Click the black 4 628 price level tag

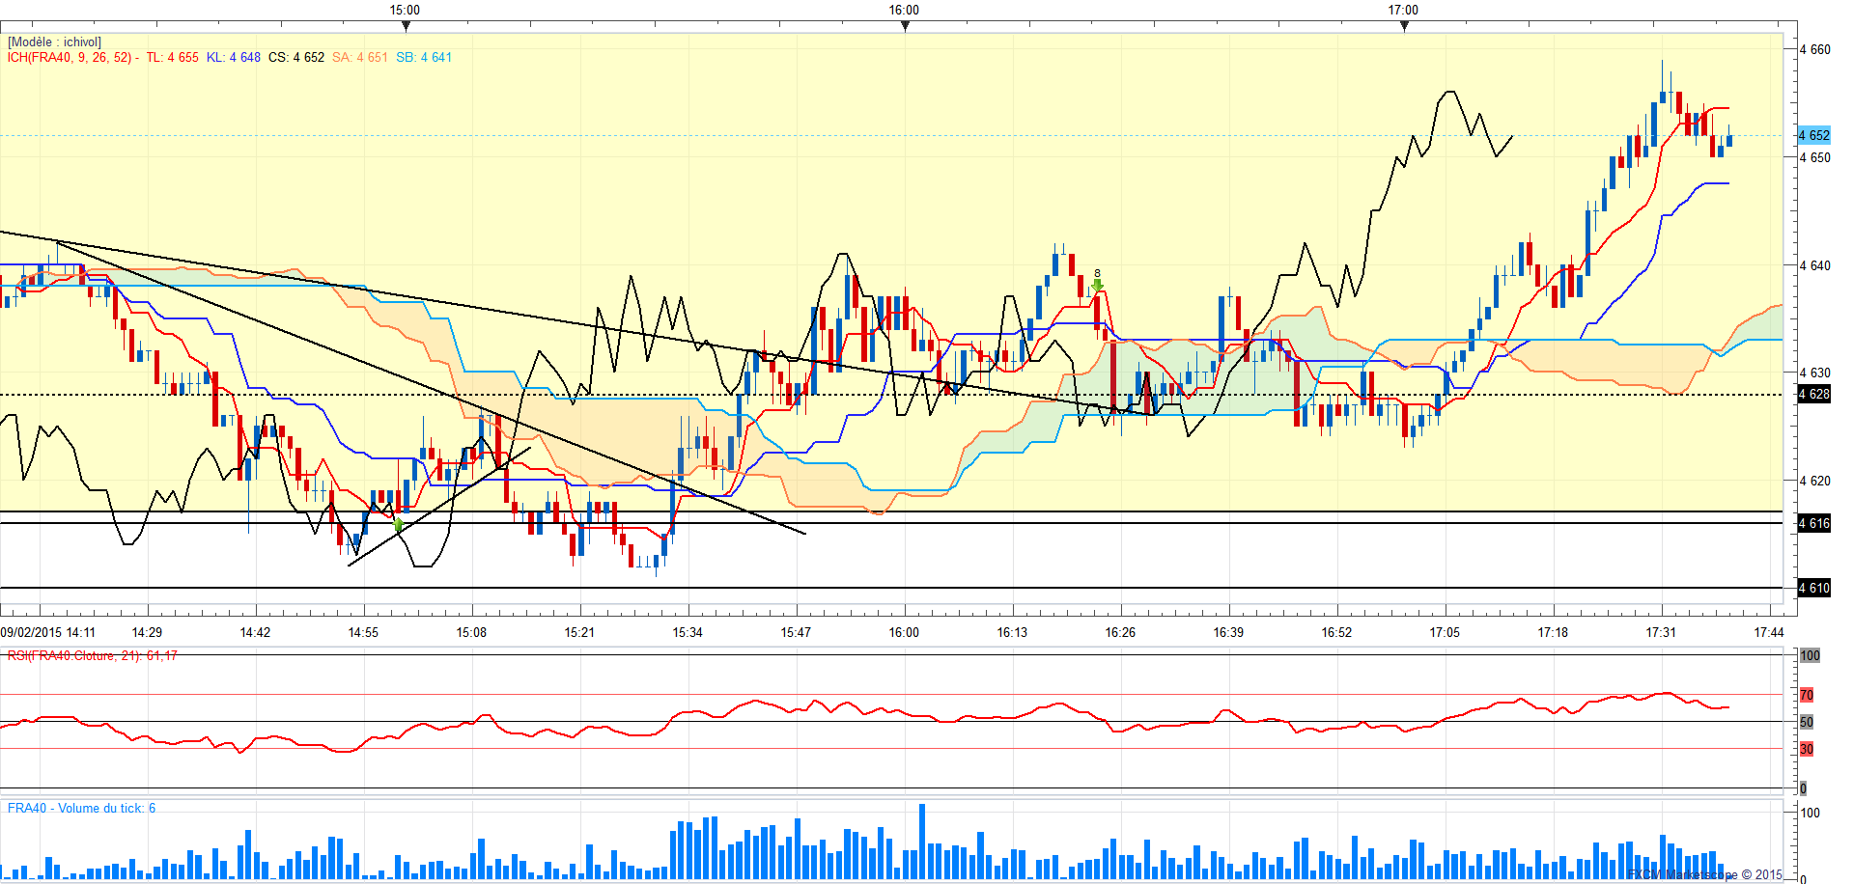point(1814,394)
